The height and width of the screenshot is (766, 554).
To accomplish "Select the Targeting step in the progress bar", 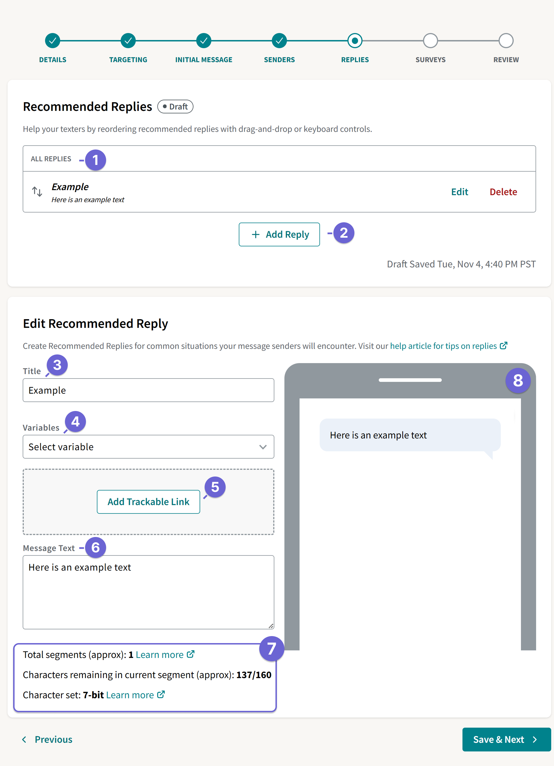I will tap(128, 41).
